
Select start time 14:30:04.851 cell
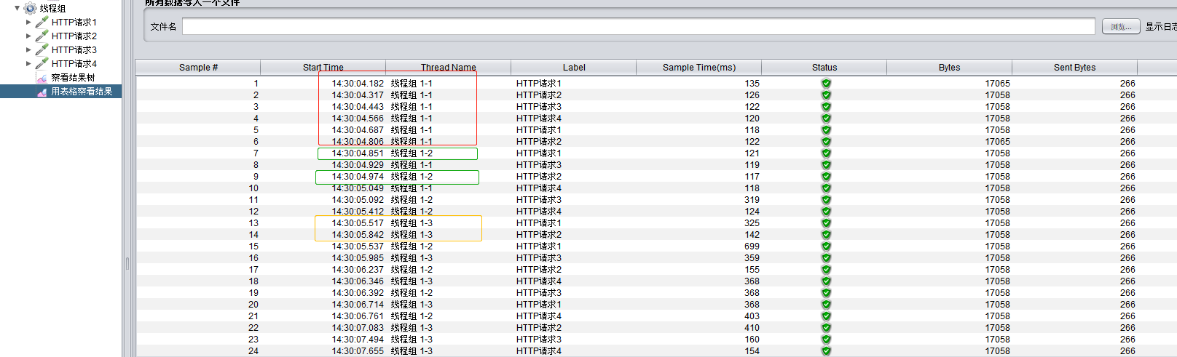(358, 153)
